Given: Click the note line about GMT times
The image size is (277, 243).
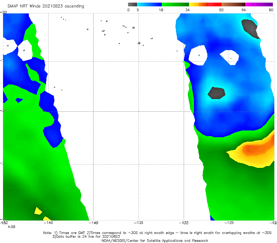Looking at the screenshot, I should (x=157, y=233).
